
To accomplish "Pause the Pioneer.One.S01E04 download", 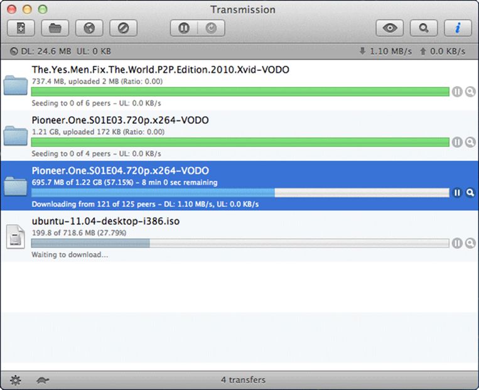I will point(457,193).
